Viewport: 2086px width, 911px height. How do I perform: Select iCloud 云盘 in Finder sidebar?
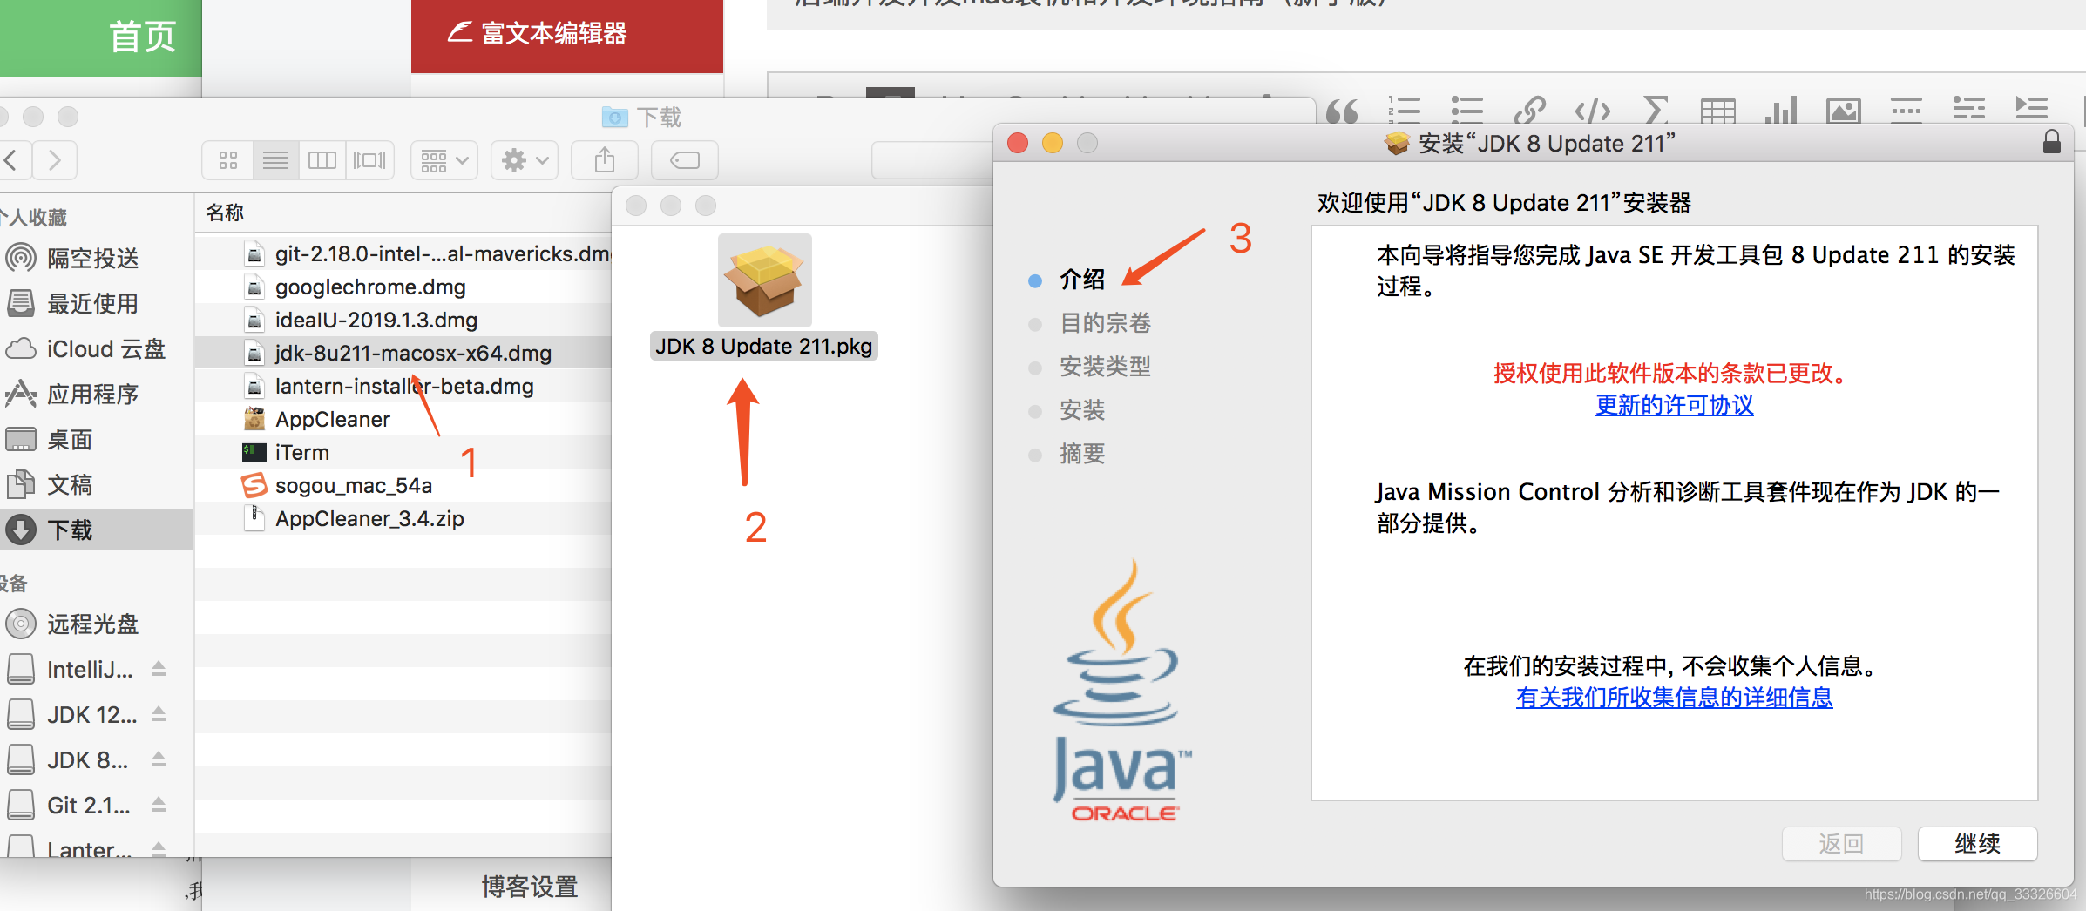(96, 348)
